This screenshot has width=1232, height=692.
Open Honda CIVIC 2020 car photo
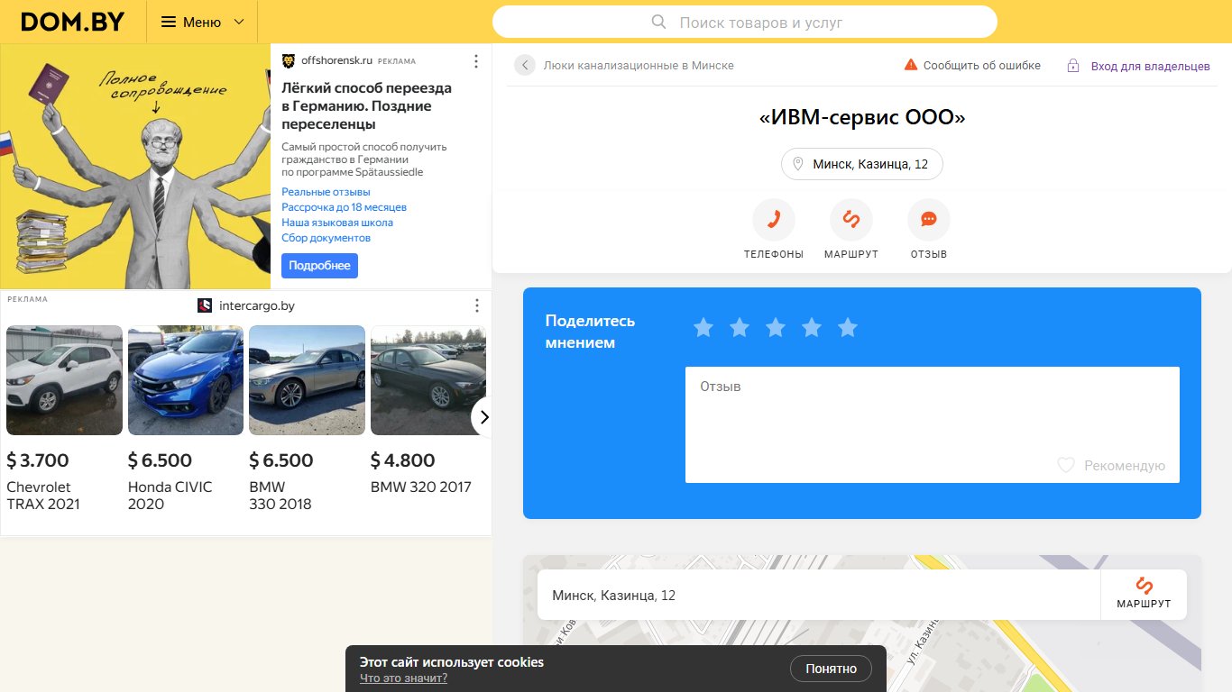click(186, 380)
